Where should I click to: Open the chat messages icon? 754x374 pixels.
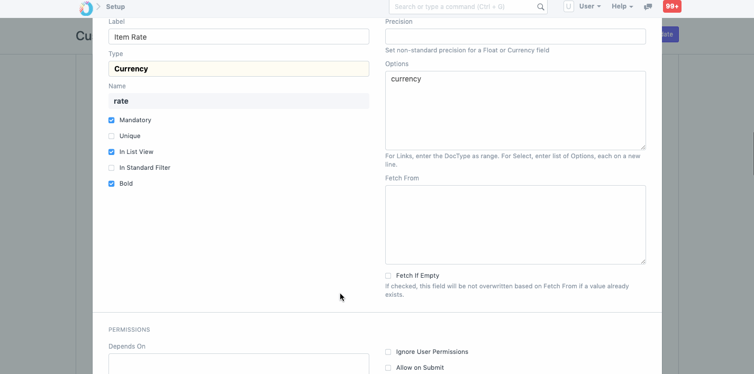(648, 7)
